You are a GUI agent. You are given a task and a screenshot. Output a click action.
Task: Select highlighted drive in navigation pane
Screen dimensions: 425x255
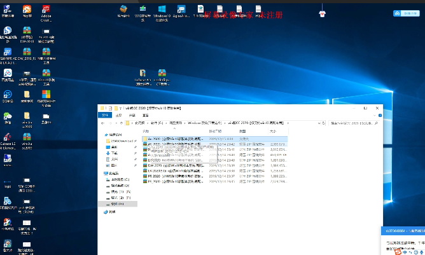117,203
